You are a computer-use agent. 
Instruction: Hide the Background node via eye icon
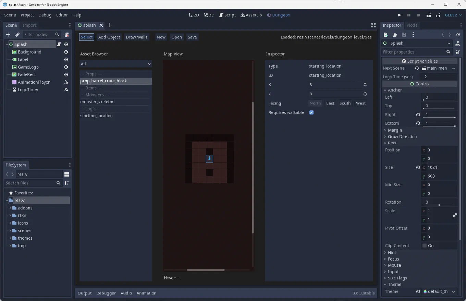[x=66, y=52]
